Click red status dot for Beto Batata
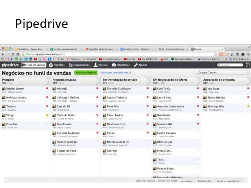 tap(198, 115)
